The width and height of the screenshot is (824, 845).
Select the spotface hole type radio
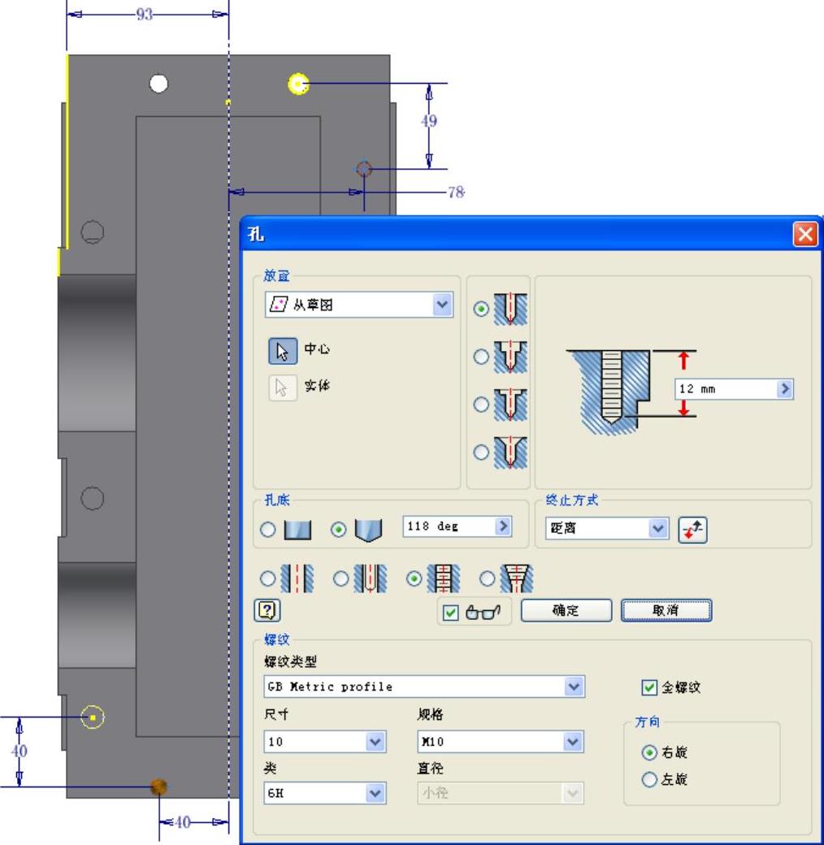481,404
